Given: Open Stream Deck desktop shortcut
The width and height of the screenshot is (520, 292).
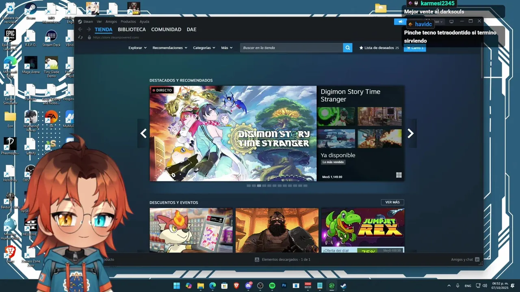Looking at the screenshot, I should click(x=51, y=39).
